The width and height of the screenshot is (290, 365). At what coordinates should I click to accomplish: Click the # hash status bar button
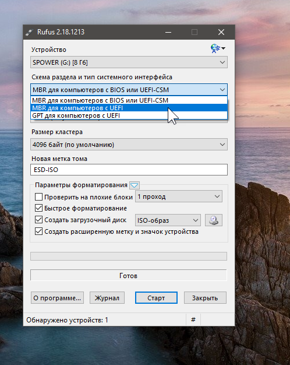(193, 320)
